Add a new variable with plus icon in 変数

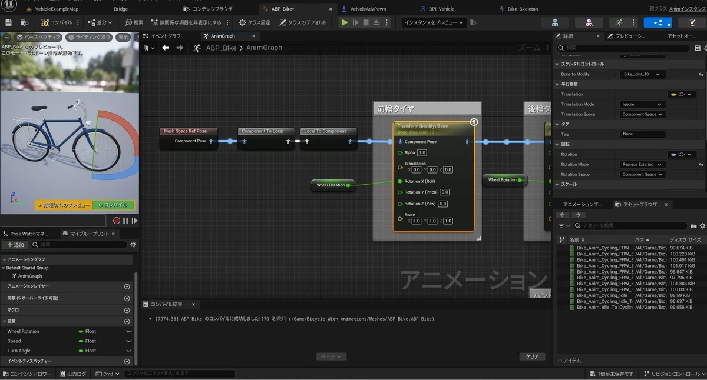click(127, 322)
